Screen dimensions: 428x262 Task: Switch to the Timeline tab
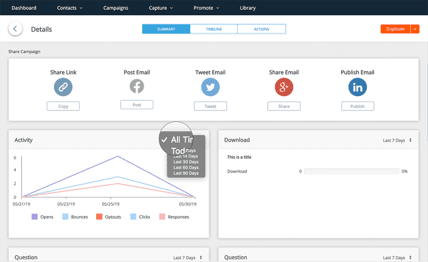pos(214,29)
